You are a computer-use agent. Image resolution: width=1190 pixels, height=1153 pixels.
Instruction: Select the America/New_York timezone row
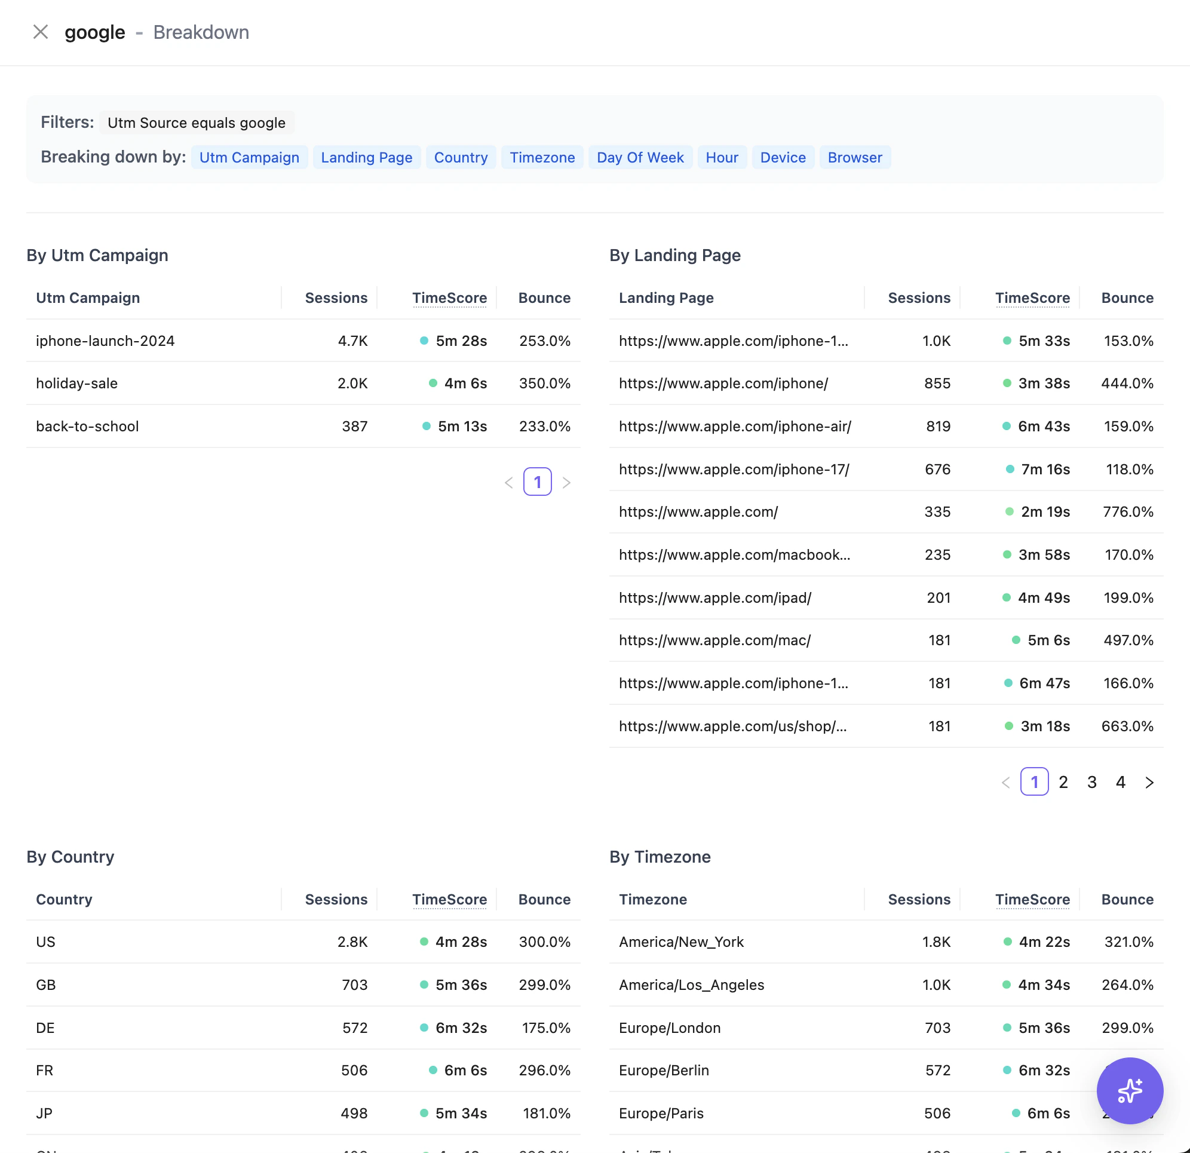pyautogui.click(x=886, y=942)
